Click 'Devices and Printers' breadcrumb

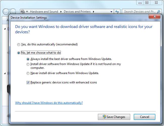coord(77,12)
